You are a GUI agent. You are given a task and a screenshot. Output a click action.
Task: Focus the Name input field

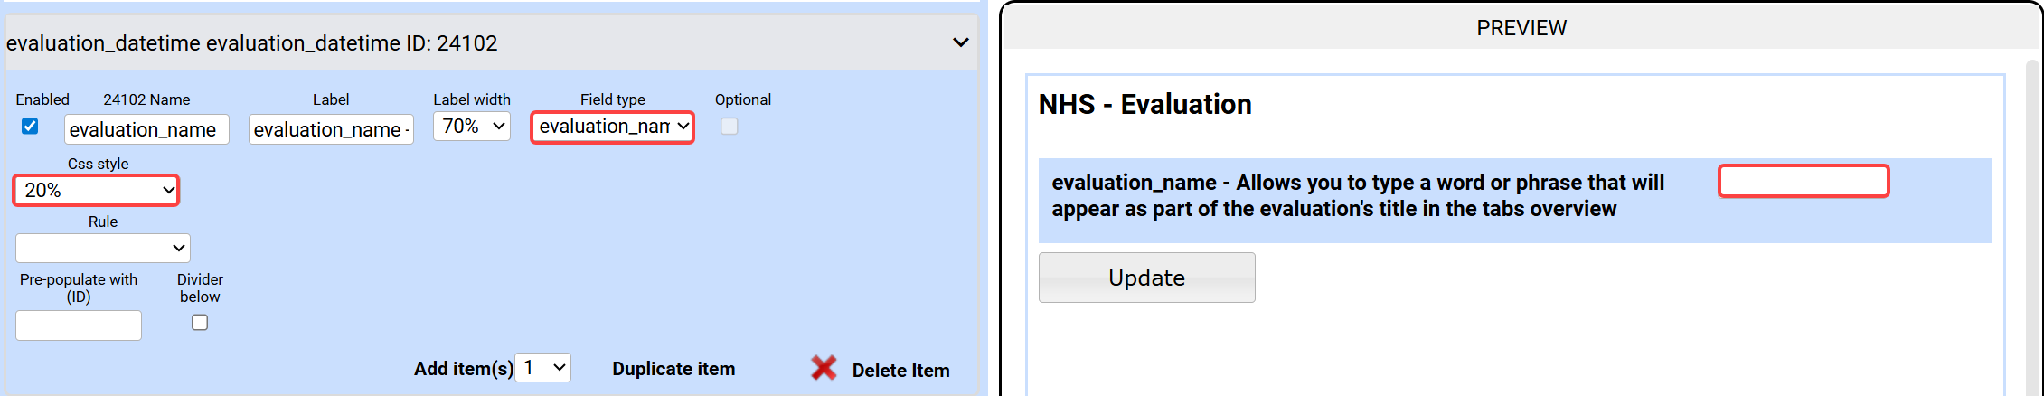point(146,129)
